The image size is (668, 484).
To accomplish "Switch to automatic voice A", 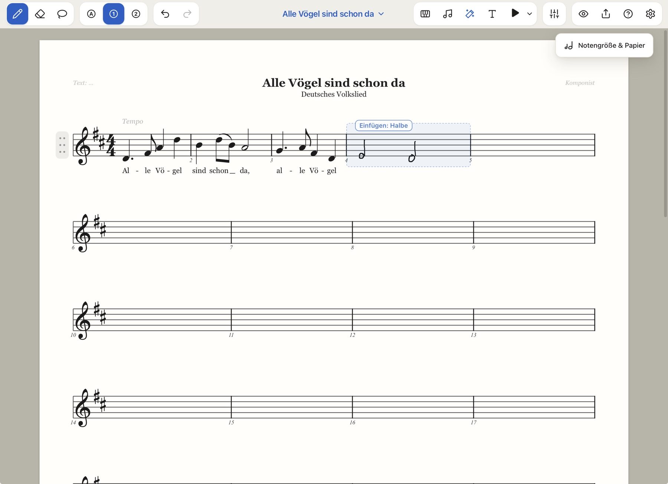I will point(91,14).
